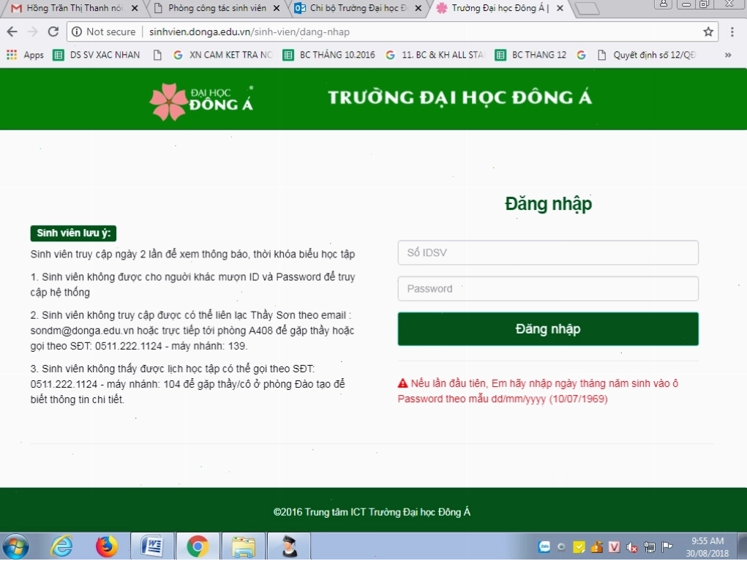The width and height of the screenshot is (747, 561).
Task: Launch Internet Explorer from taskbar
Action: [x=62, y=546]
